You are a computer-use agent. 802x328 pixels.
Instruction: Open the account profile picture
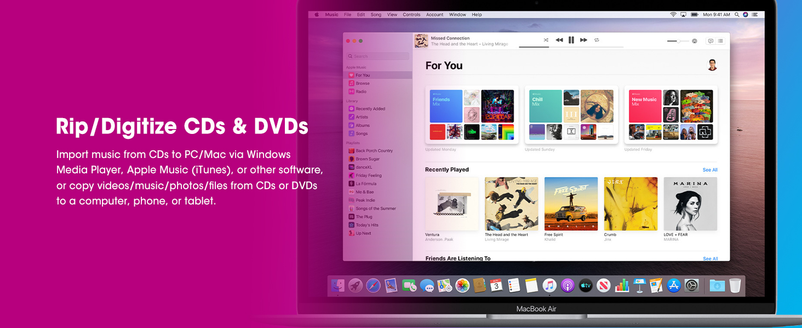(712, 65)
